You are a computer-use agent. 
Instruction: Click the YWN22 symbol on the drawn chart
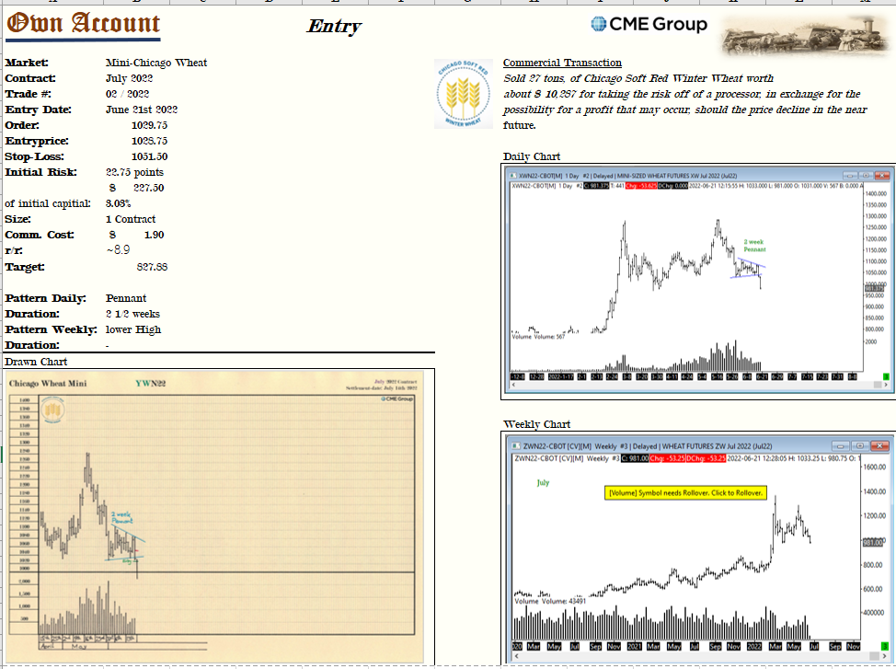tap(150, 384)
